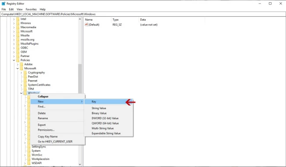Image resolution: width=286 pixels, height=167 pixels.
Task: Click the WSDAPI folder icon
Action: click(29, 163)
